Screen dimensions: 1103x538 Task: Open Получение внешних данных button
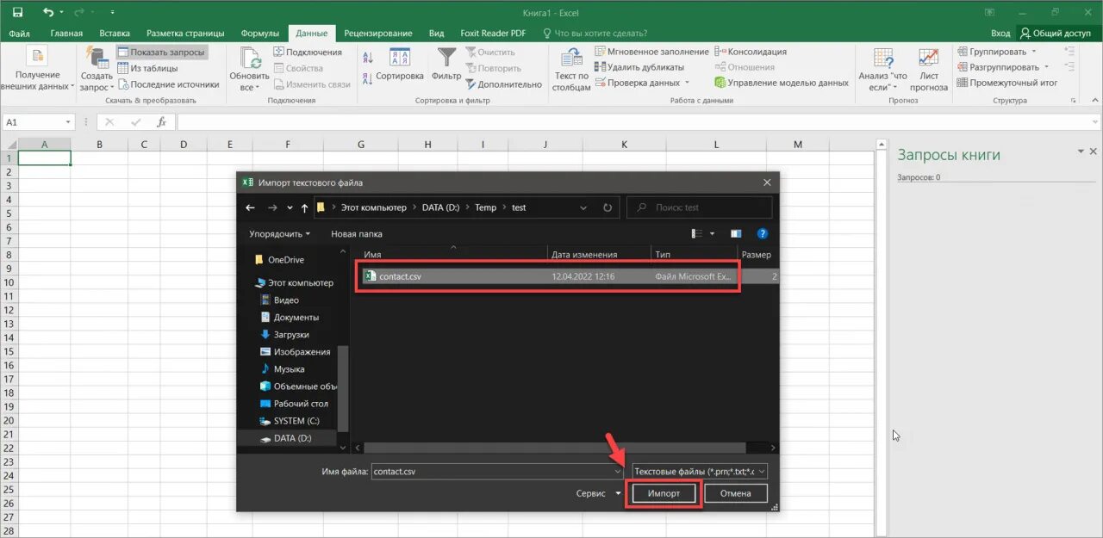[37, 70]
